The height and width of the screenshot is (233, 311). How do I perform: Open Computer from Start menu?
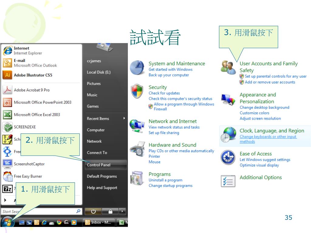pyautogui.click(x=96, y=130)
